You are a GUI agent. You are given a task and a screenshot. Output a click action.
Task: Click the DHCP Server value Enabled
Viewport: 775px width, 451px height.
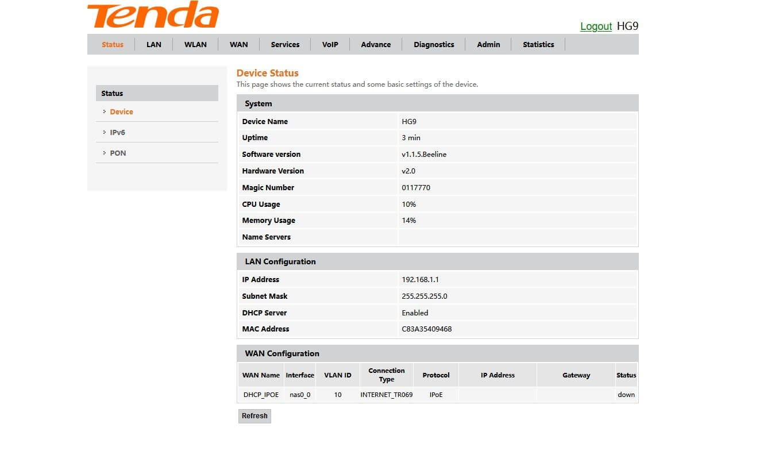pyautogui.click(x=415, y=313)
